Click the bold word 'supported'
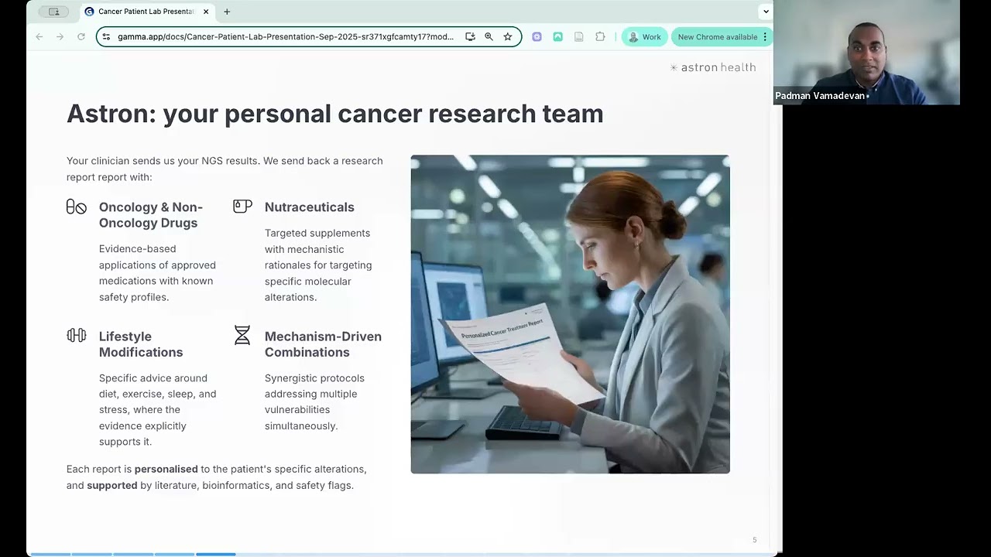 pos(112,485)
